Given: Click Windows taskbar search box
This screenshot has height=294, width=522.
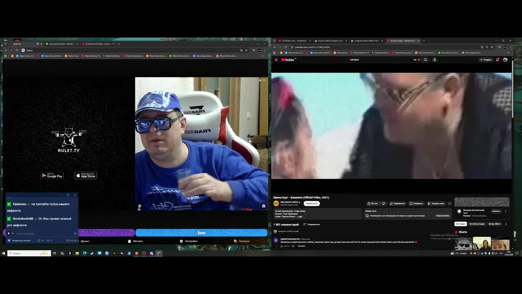Looking at the screenshot, I should pos(29,253).
